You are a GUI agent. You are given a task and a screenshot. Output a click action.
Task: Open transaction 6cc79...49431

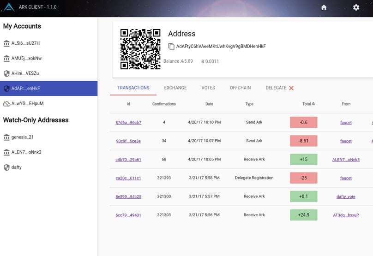[x=128, y=215]
